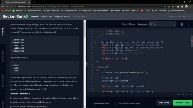Collapse the gridSearch function fold arrow
Viewport: 193px width, 108px height.
(95, 42)
